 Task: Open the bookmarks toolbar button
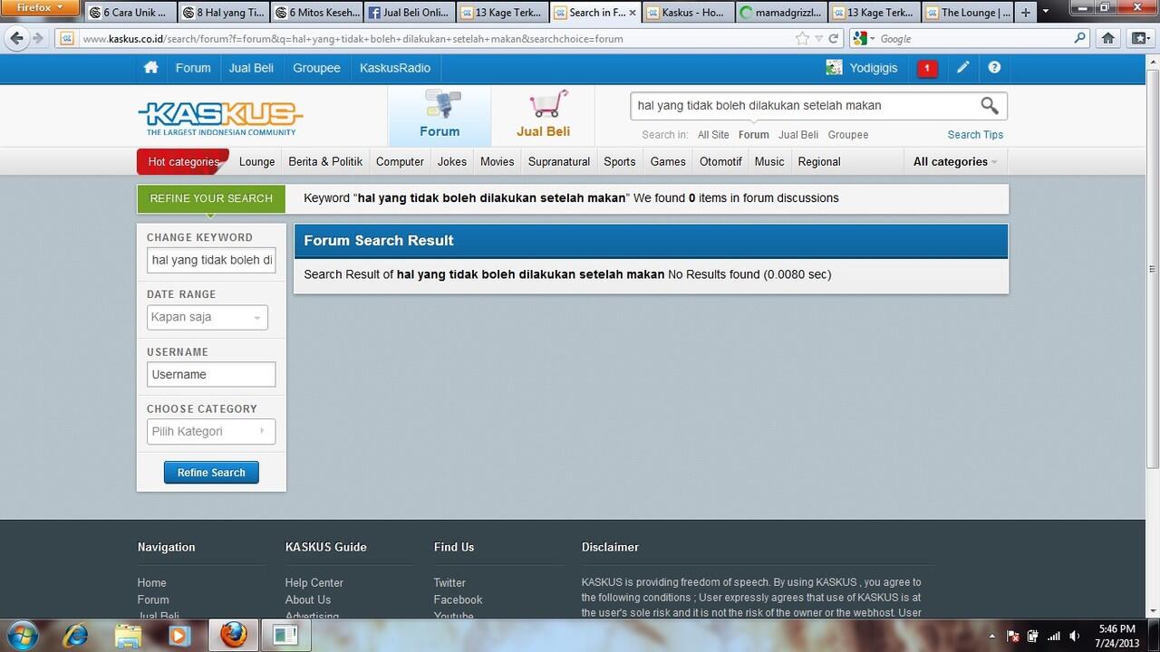click(x=1139, y=38)
